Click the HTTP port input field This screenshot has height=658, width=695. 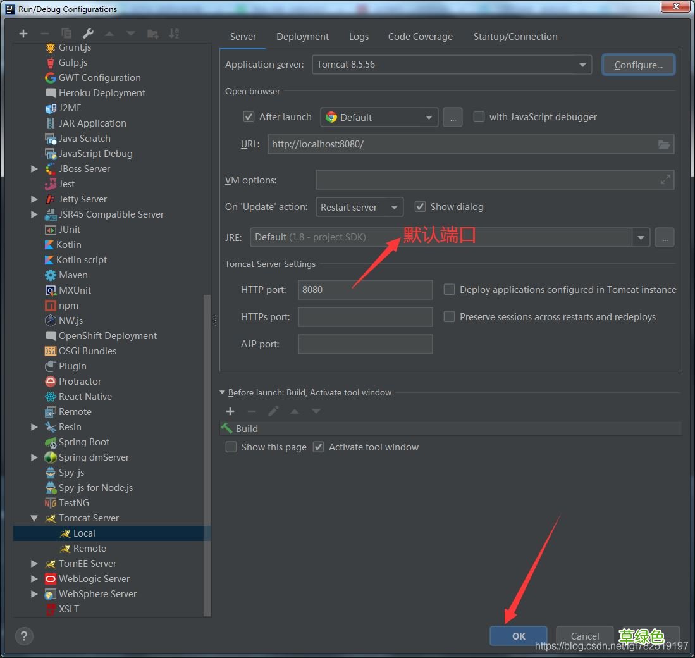(x=365, y=290)
